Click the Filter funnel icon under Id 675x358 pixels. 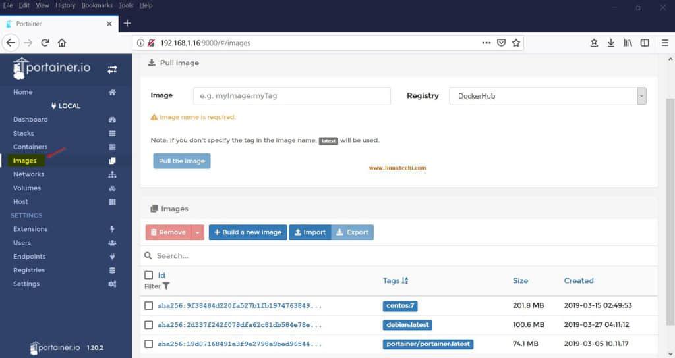click(166, 286)
